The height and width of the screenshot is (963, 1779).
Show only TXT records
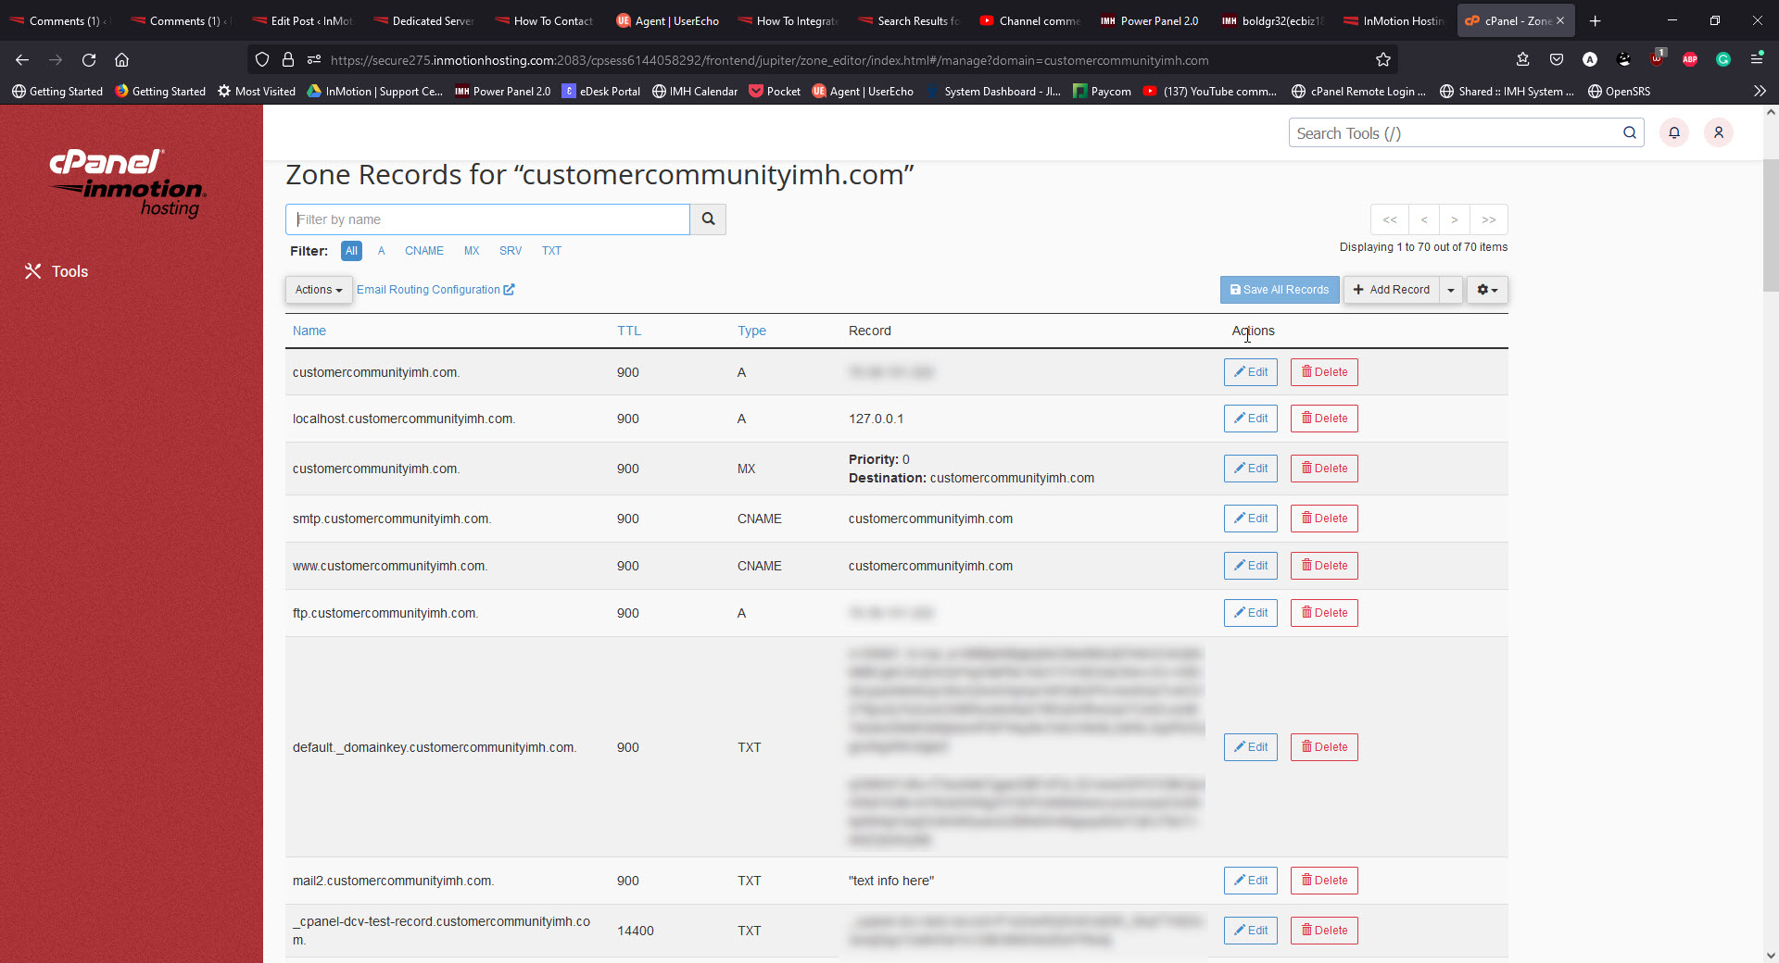pos(551,251)
